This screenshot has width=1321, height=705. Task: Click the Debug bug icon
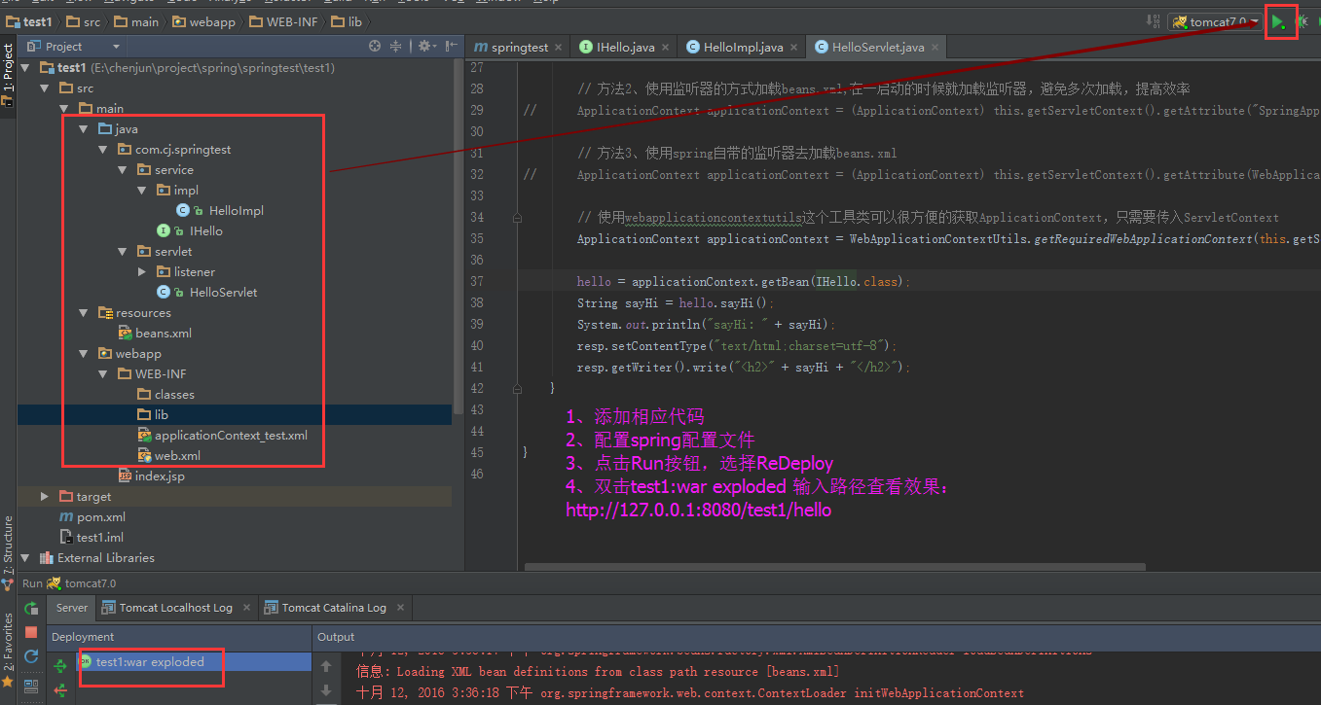1302,22
